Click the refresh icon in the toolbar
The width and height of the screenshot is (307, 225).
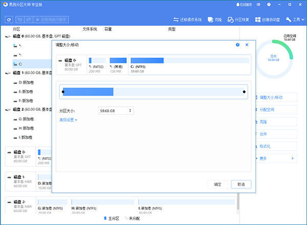[9, 19]
